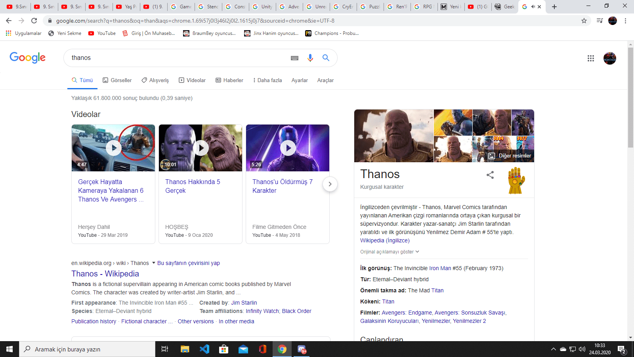
Task: Switch to the Haberler tab
Action: click(x=229, y=80)
